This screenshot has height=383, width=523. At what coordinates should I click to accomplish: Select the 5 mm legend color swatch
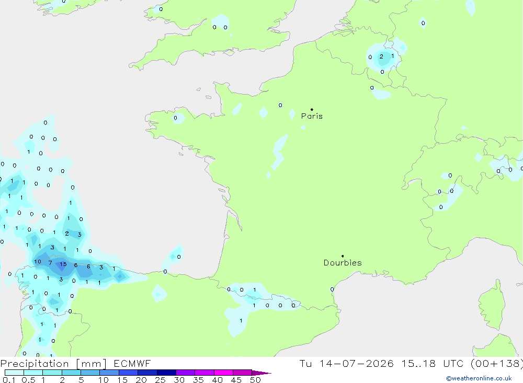90,373
